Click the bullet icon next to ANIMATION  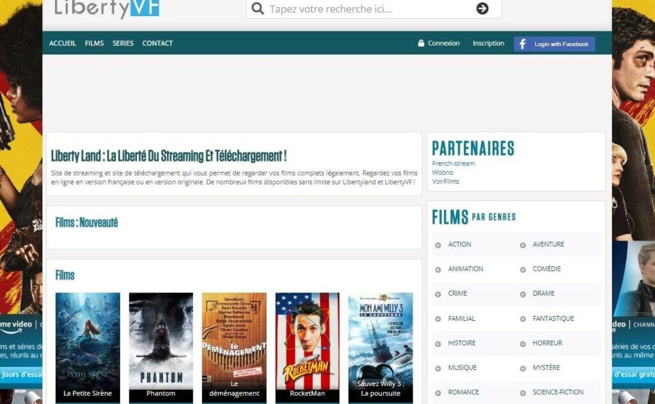438,270
